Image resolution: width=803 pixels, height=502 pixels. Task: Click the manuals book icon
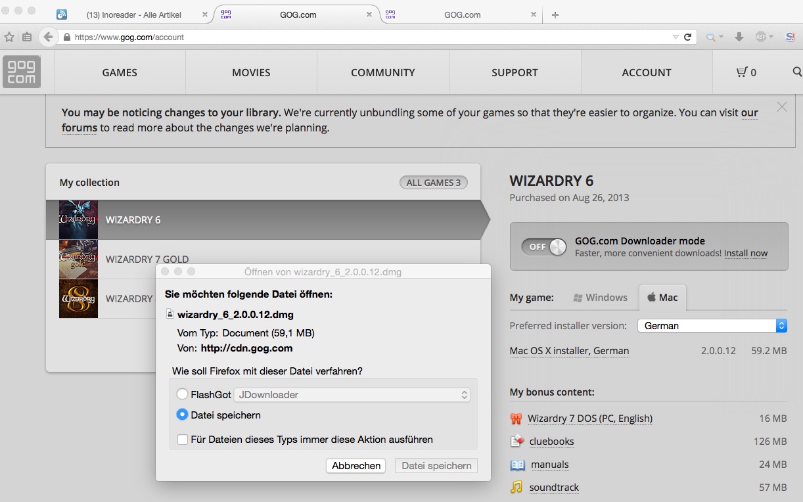pos(517,465)
